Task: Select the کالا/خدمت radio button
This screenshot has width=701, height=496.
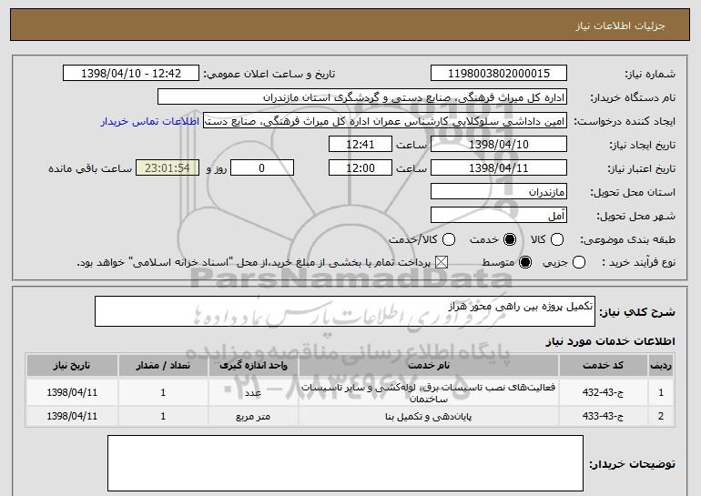Action: tap(449, 239)
